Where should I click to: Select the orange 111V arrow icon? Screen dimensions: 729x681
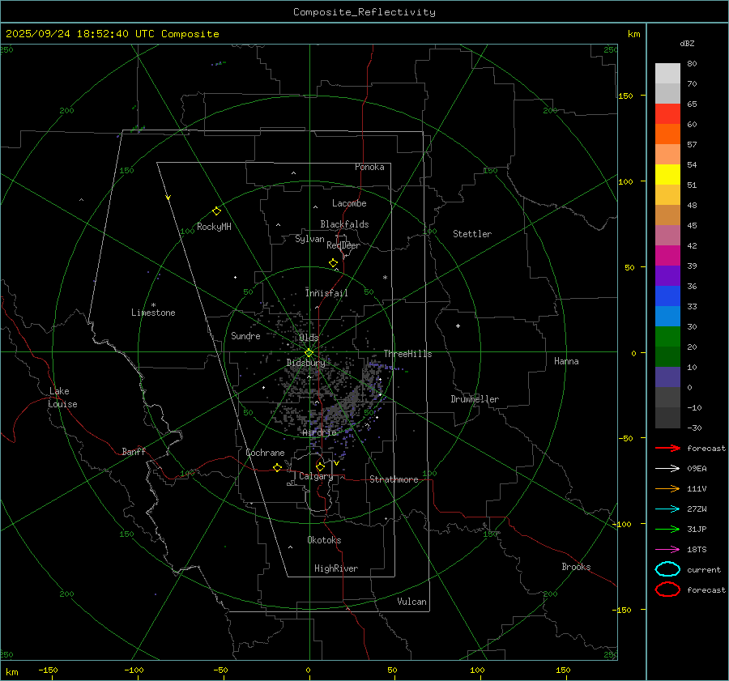point(667,488)
